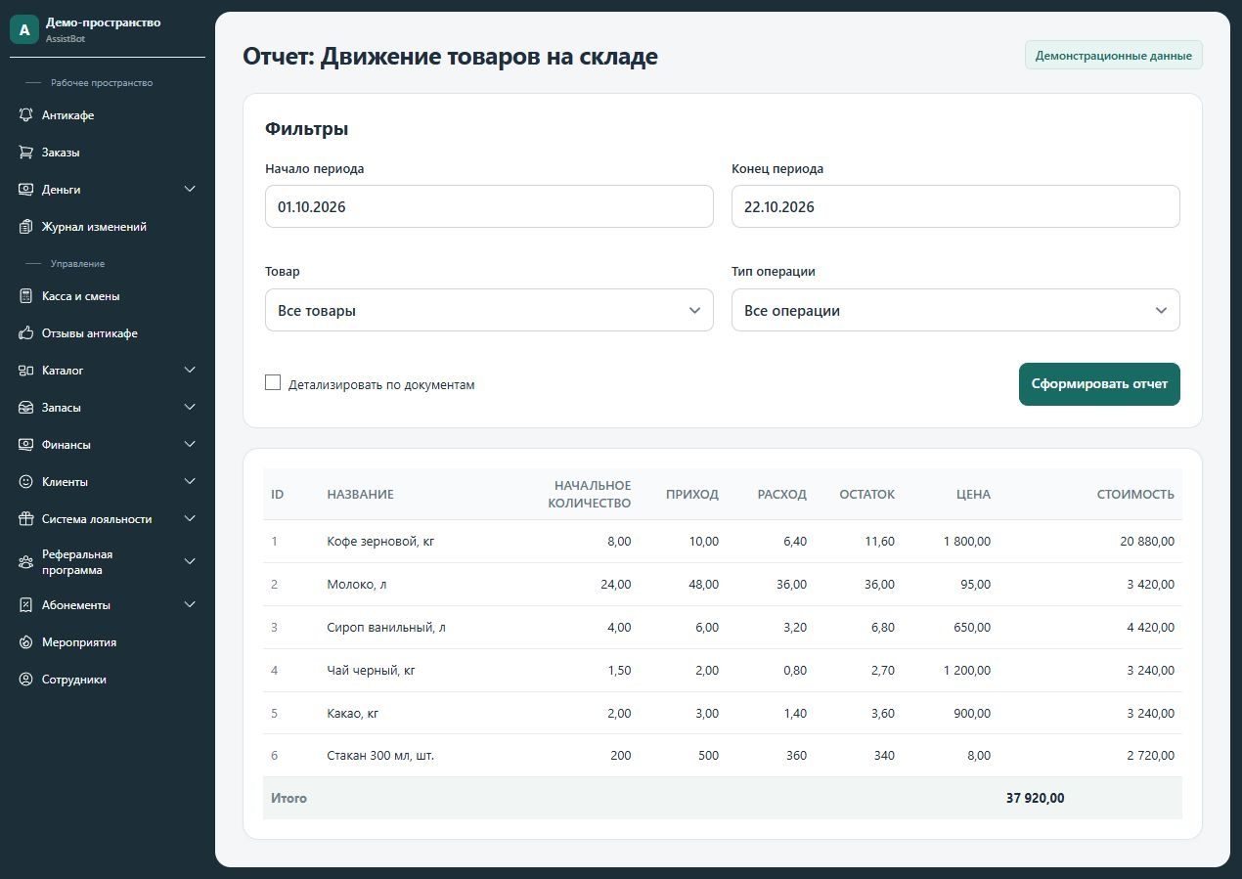Click the ОСТАТОК column header
Screen dimensions: 1242x879
pyautogui.click(x=866, y=495)
